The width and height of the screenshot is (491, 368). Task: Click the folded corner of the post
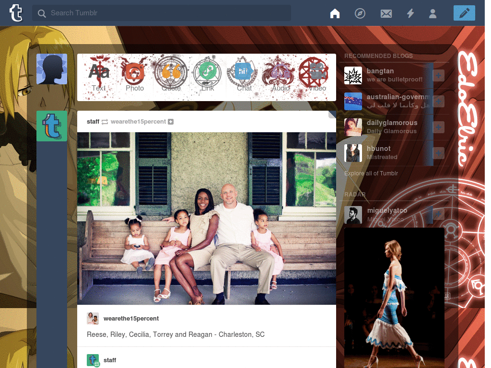[x=332, y=114]
